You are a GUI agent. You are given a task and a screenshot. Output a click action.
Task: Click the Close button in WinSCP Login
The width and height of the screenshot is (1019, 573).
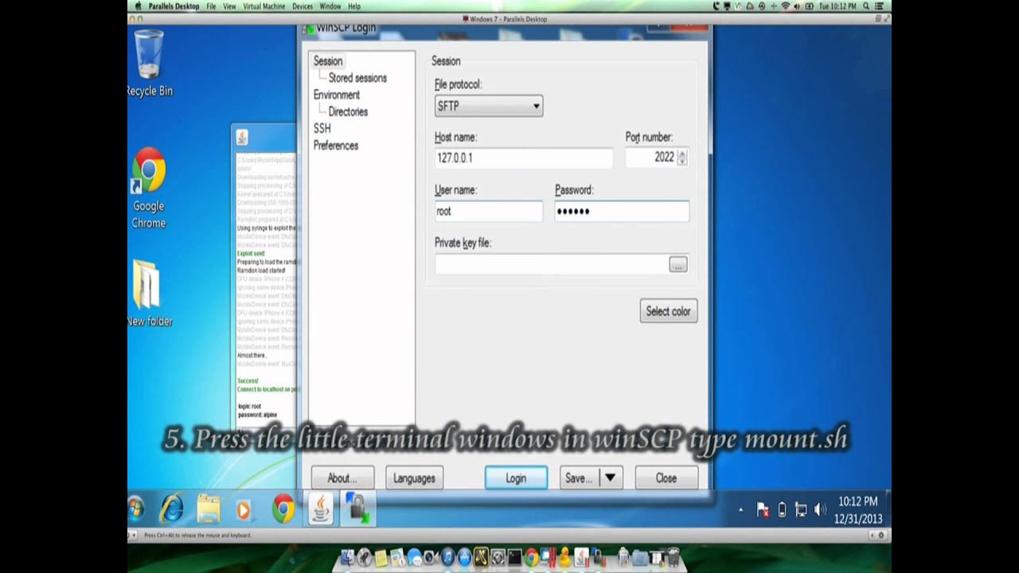[x=666, y=478]
